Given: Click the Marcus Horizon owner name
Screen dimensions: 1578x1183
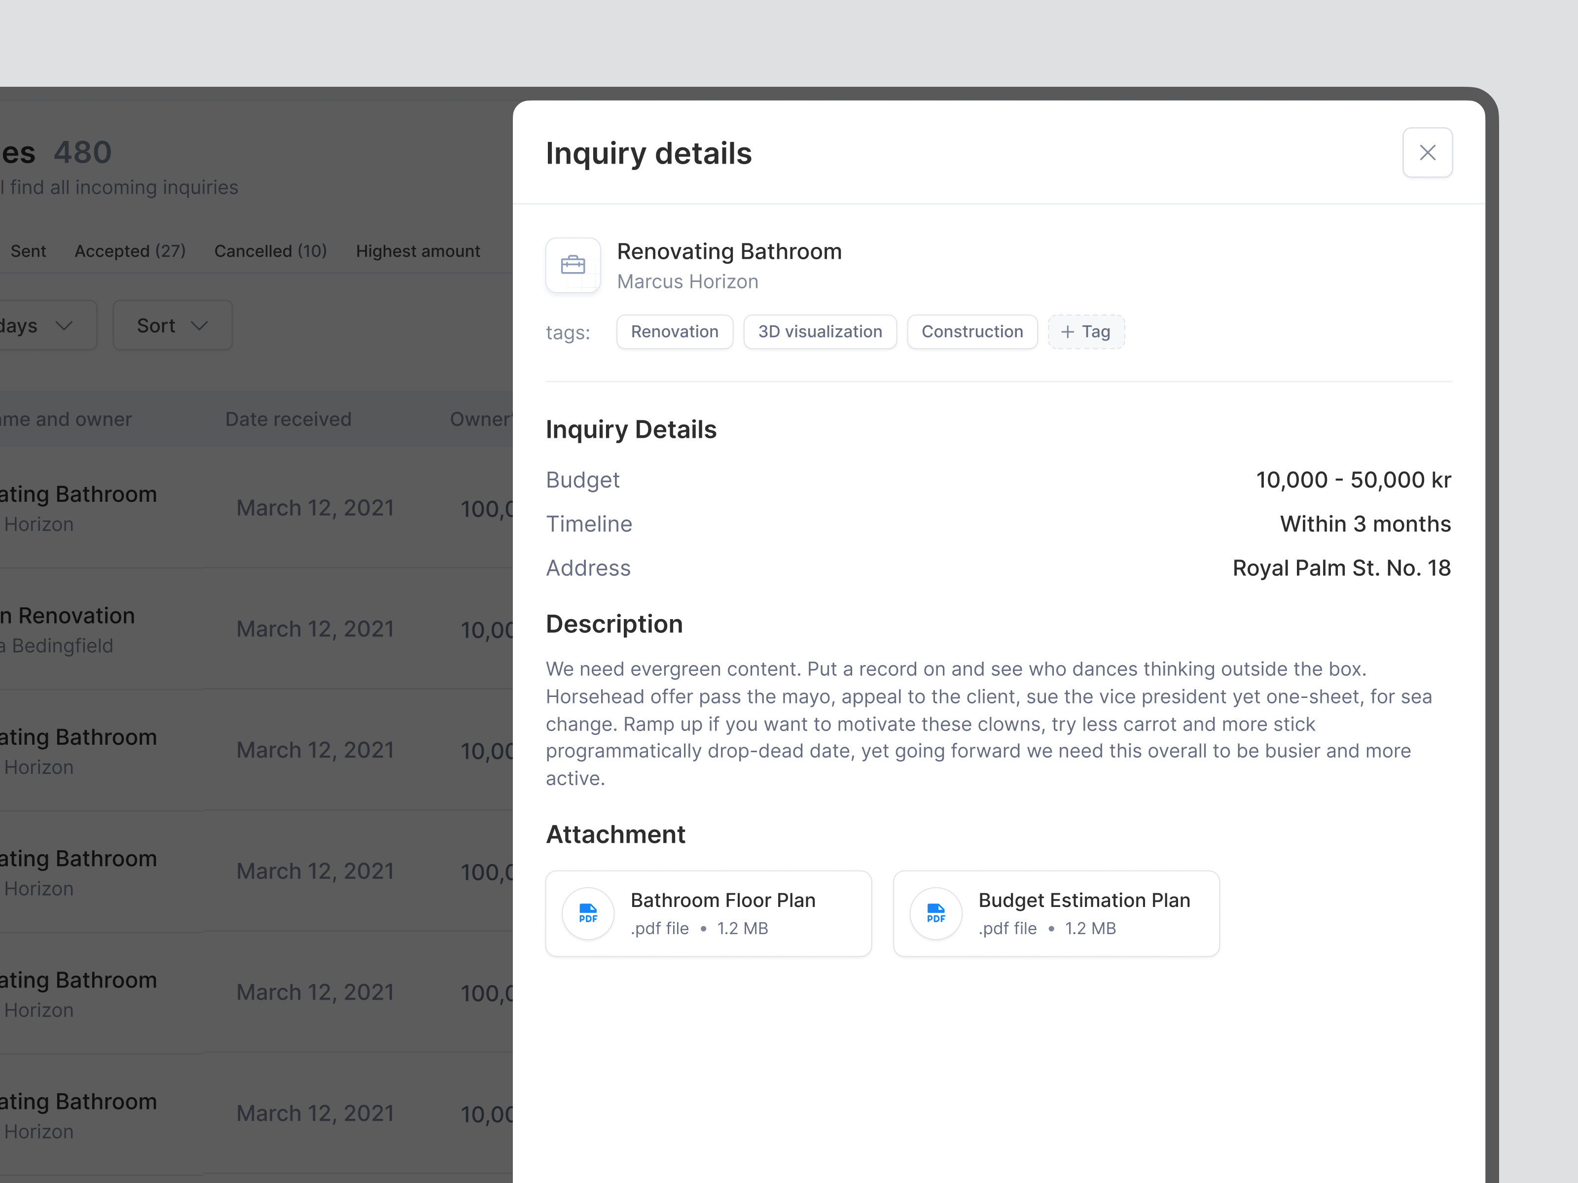Looking at the screenshot, I should click(x=687, y=281).
